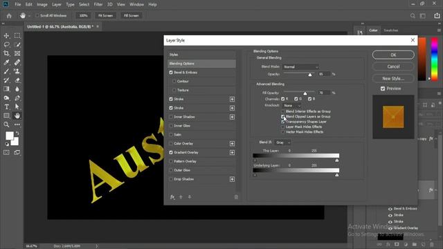Click the layer style preview thumbnail
The height and width of the screenshot is (249, 443).
393,117
